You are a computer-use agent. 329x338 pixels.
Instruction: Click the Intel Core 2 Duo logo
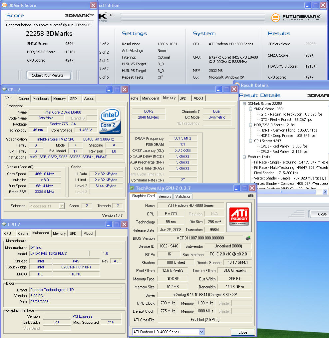[110, 121]
